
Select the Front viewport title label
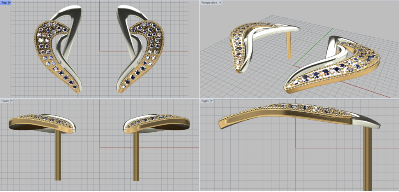[5, 101]
